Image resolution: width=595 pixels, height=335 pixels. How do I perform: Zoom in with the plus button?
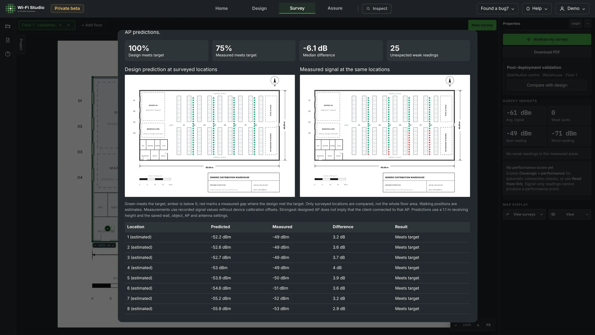(x=478, y=325)
